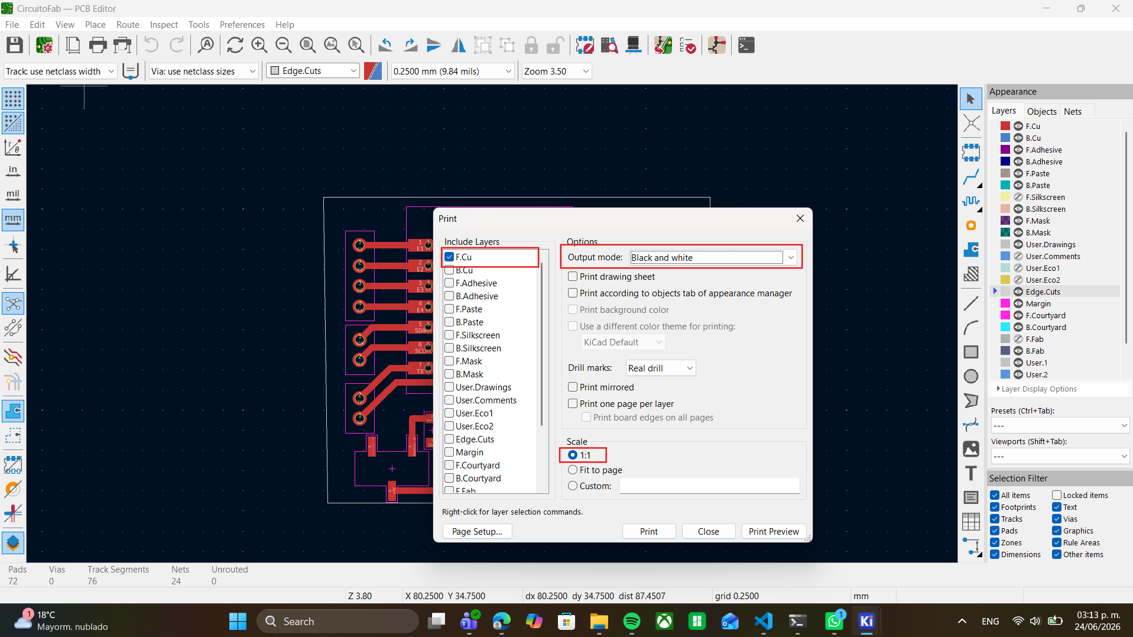Select the Add via tool
Screen dimensions: 1133x637
(x=970, y=225)
